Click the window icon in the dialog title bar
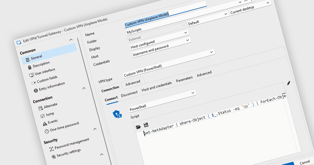 pos(19,42)
